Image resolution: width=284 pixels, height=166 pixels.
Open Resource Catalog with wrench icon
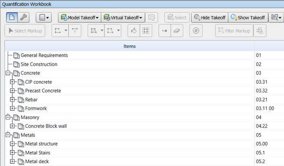click(x=23, y=17)
